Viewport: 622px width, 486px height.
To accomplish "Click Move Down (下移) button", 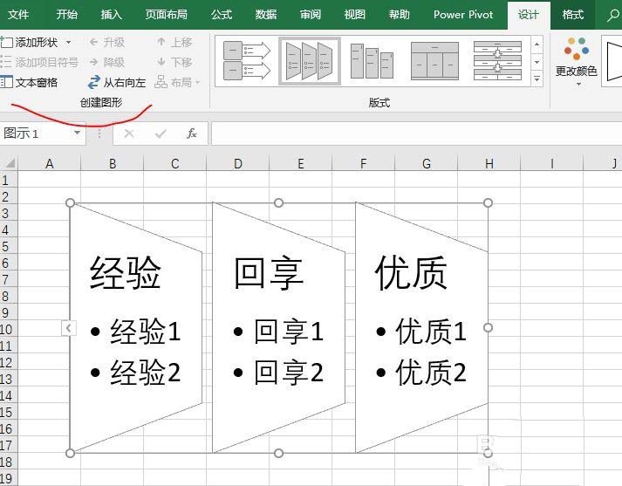I will (x=174, y=62).
